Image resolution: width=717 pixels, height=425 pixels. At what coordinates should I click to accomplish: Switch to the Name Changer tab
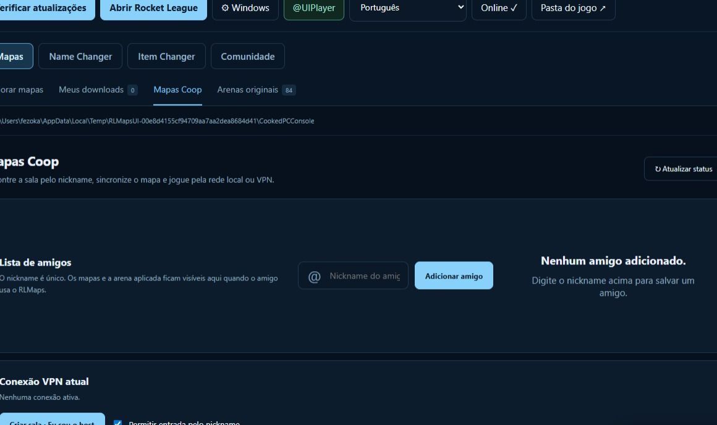tap(80, 56)
